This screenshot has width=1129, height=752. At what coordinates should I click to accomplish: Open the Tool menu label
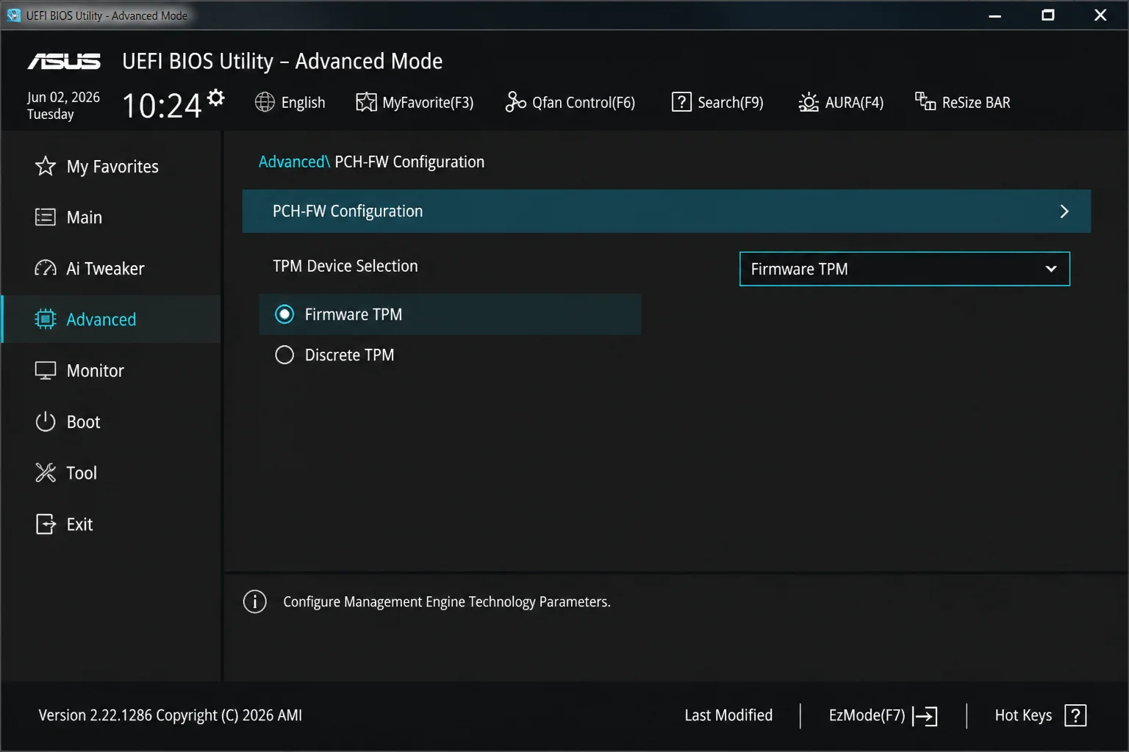[x=82, y=473]
